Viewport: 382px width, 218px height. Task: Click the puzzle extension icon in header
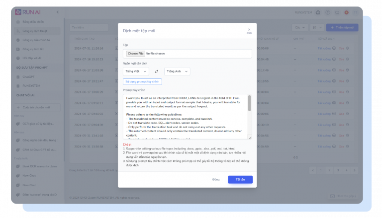[318, 12]
